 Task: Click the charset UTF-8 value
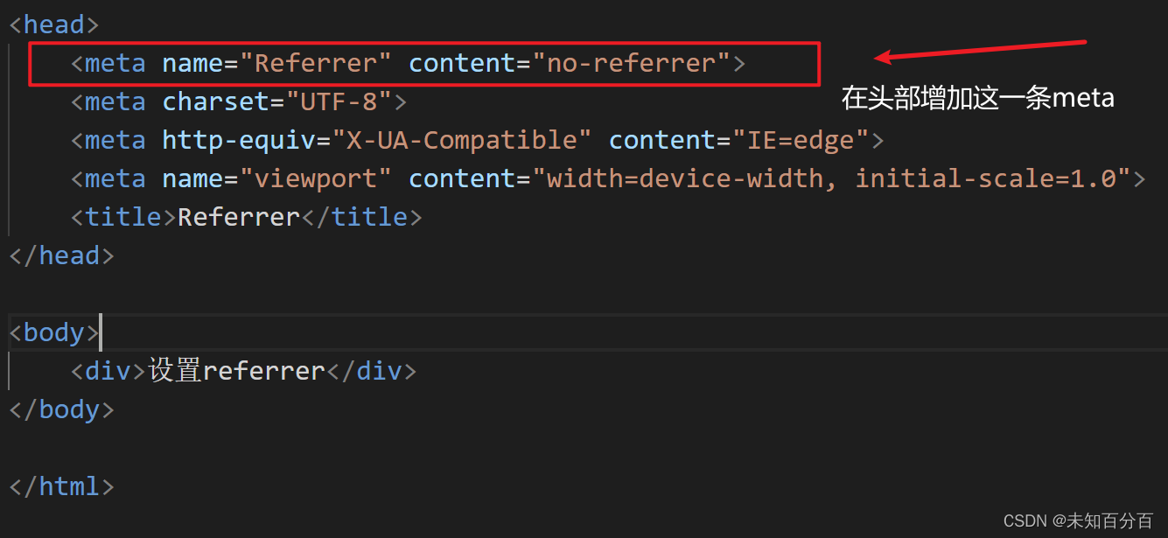pyautogui.click(x=339, y=101)
